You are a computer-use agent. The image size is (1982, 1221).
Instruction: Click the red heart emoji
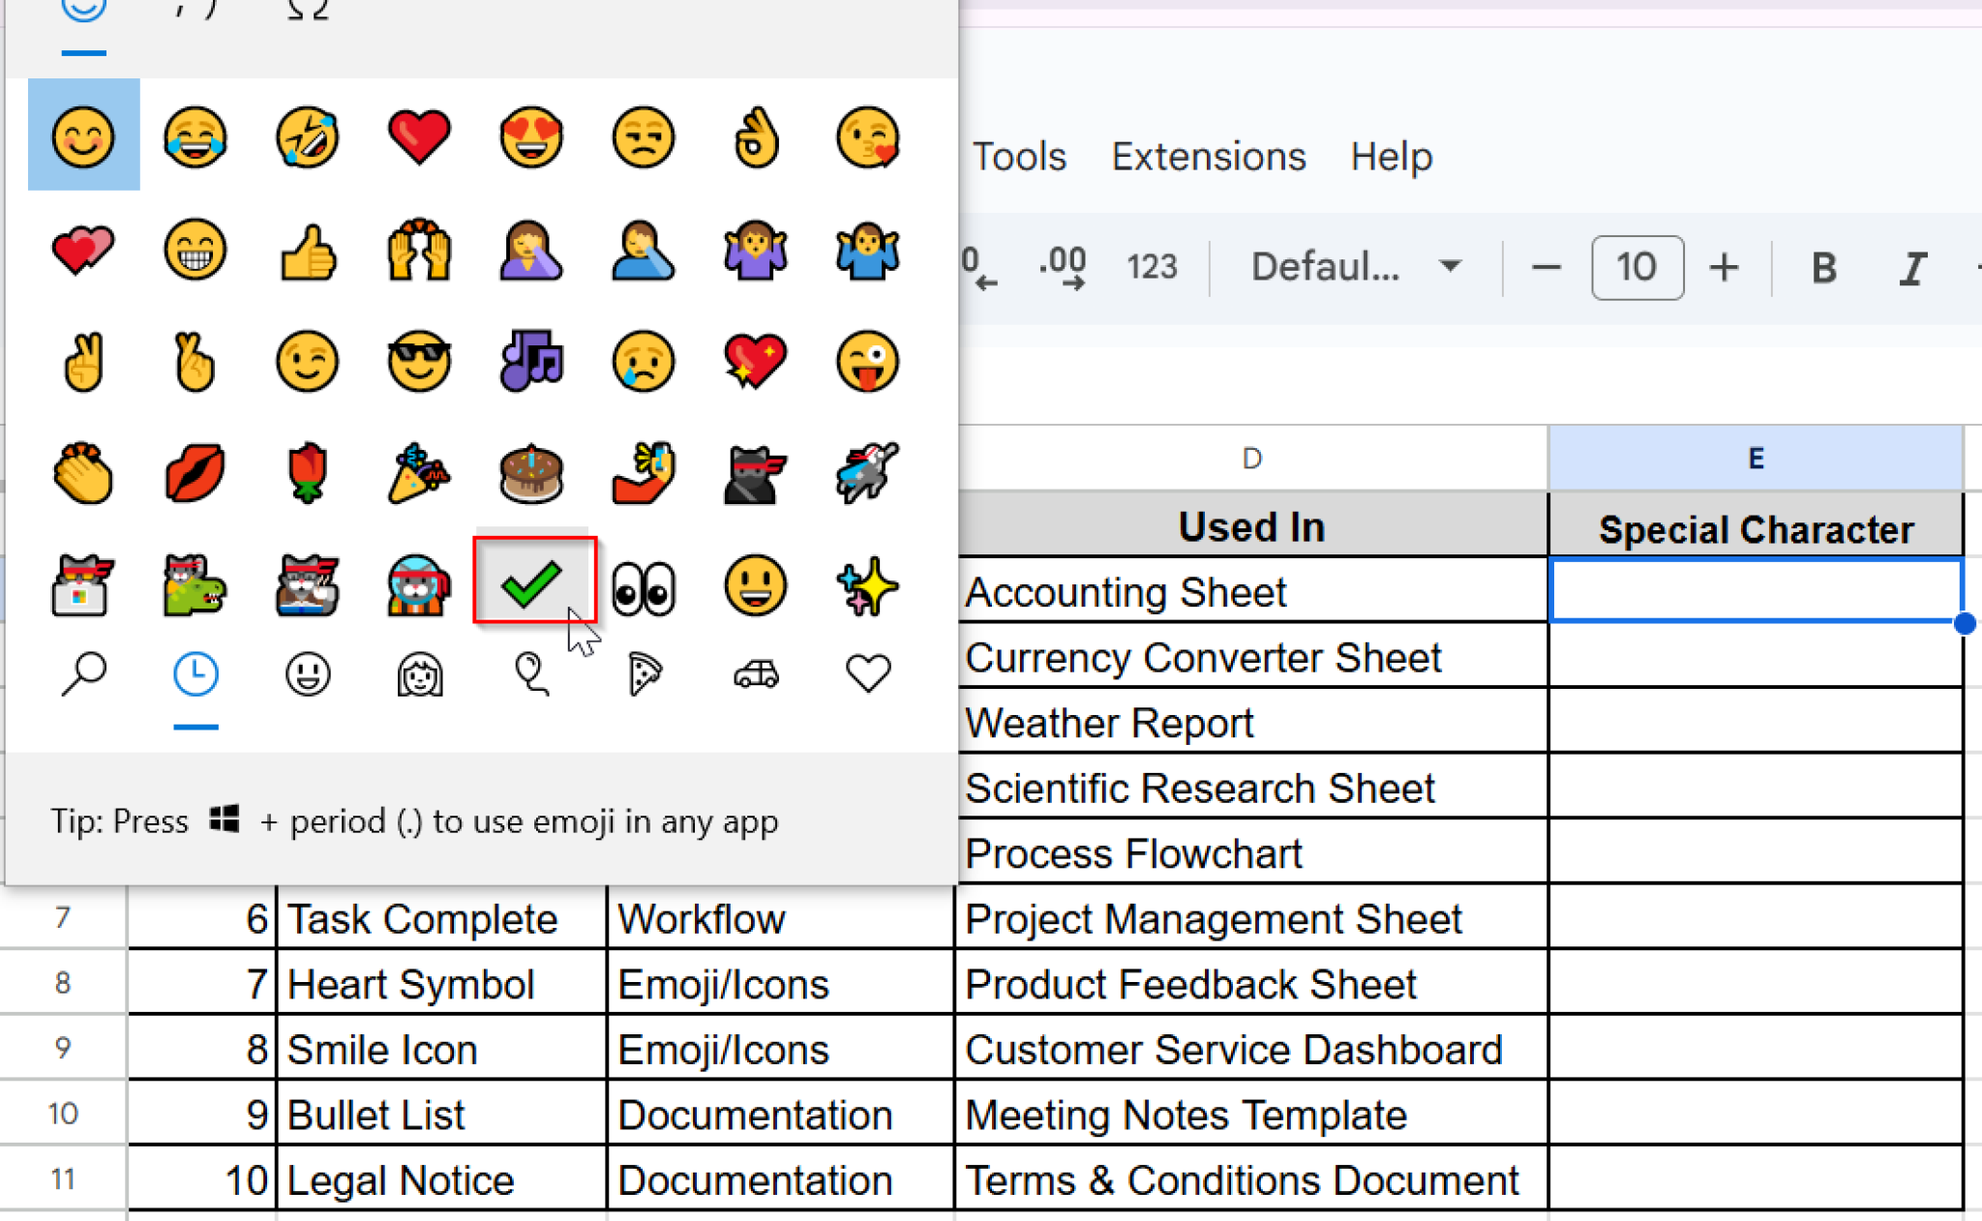click(418, 135)
